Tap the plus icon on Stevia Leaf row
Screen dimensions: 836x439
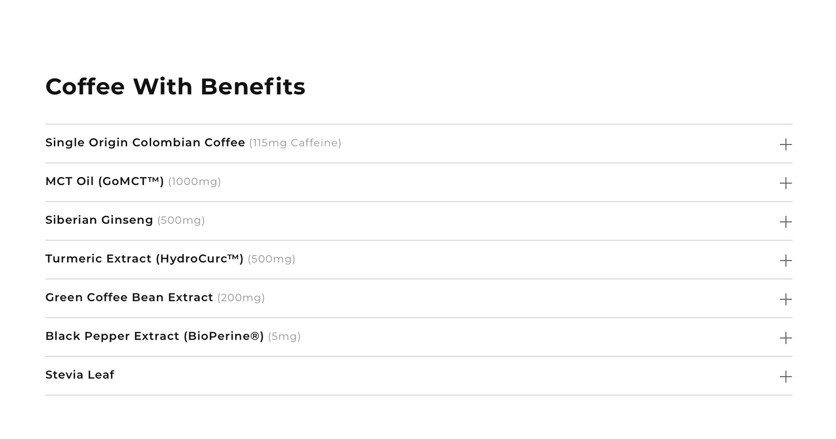785,377
